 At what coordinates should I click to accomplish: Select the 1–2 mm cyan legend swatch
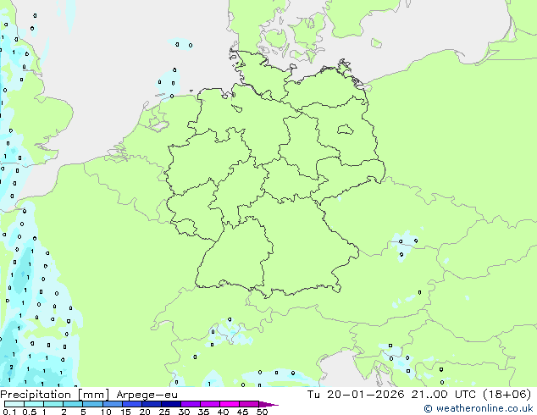tap(53, 404)
